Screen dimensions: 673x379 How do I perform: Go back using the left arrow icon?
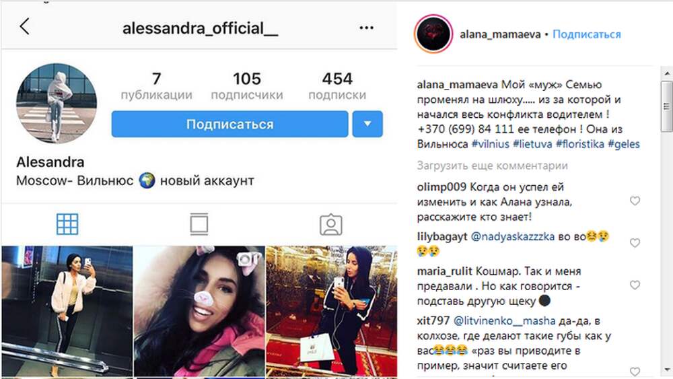(x=24, y=27)
